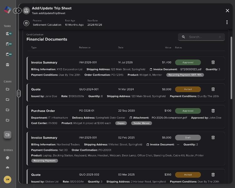Delete the QUO-2024-001 quote card
Image resolution: width=235 pixels, height=188 pixels.
(x=213, y=89)
